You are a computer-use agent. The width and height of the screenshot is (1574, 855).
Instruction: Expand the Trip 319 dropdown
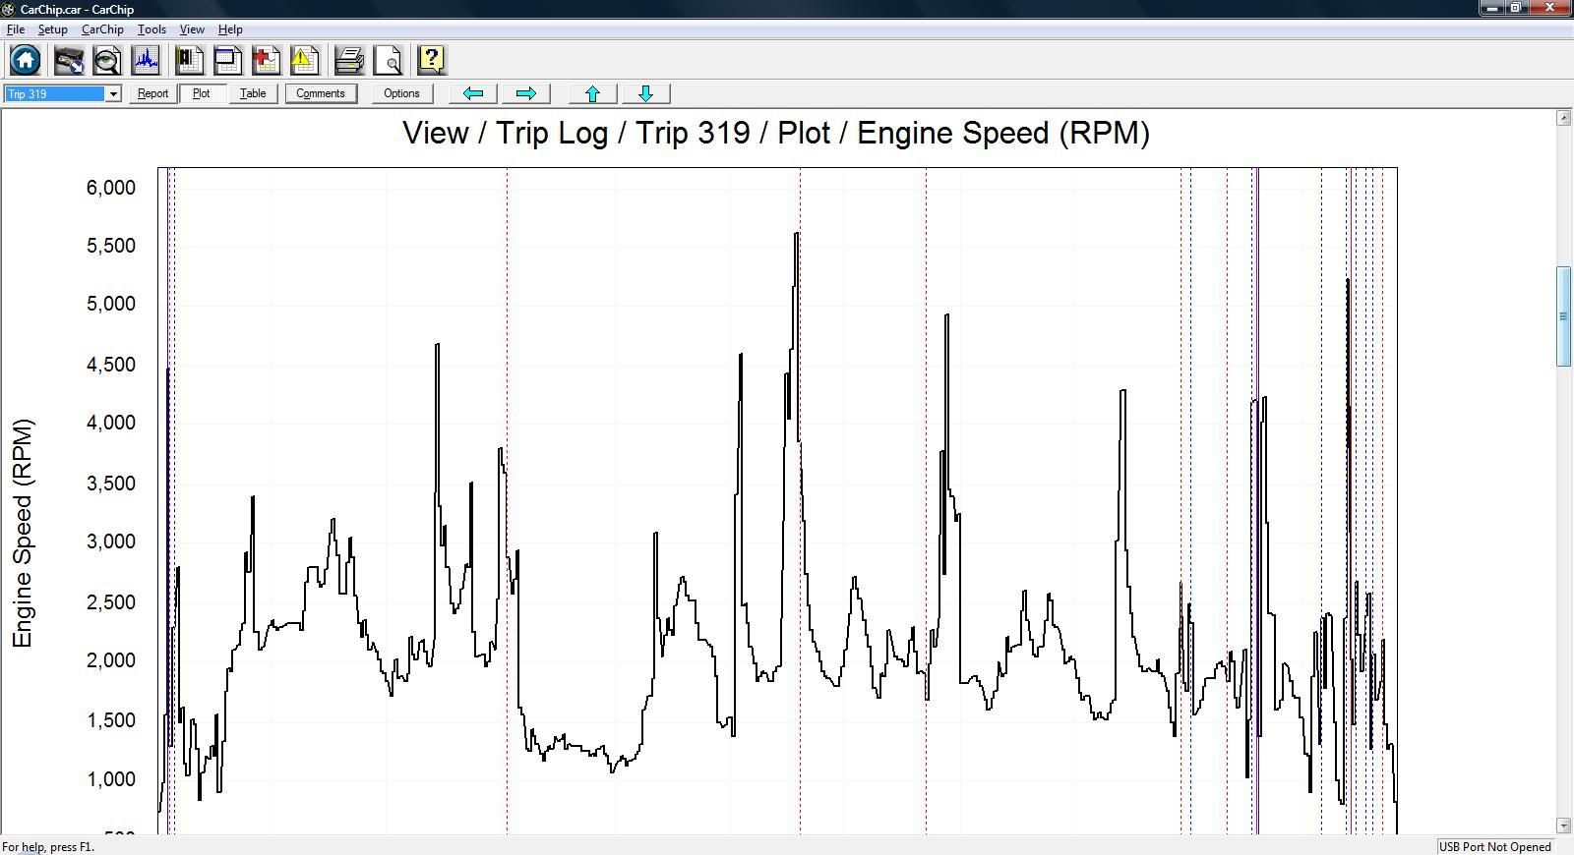pos(113,94)
